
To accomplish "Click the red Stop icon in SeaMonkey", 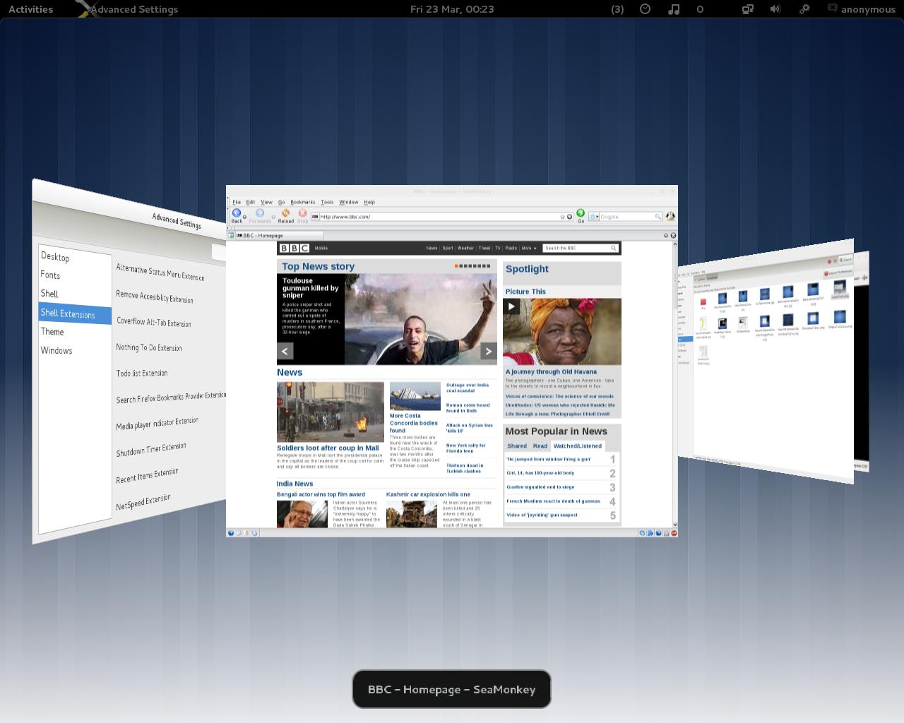I will tap(302, 213).
